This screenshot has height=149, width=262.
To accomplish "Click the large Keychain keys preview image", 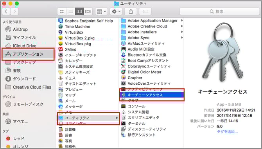I will coord(223,53).
